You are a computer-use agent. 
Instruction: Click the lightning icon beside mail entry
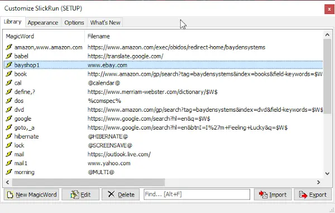9,154
